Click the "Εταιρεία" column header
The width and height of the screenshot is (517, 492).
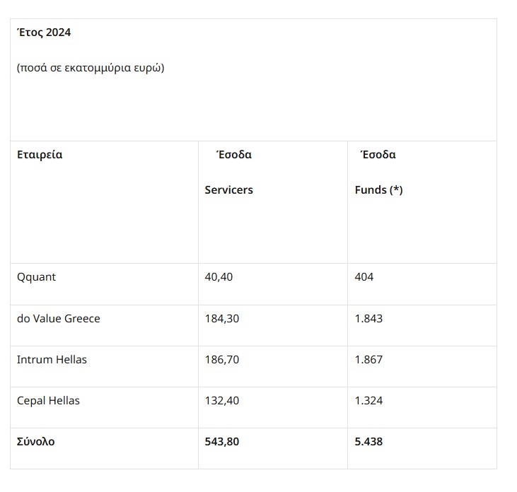[40, 154]
